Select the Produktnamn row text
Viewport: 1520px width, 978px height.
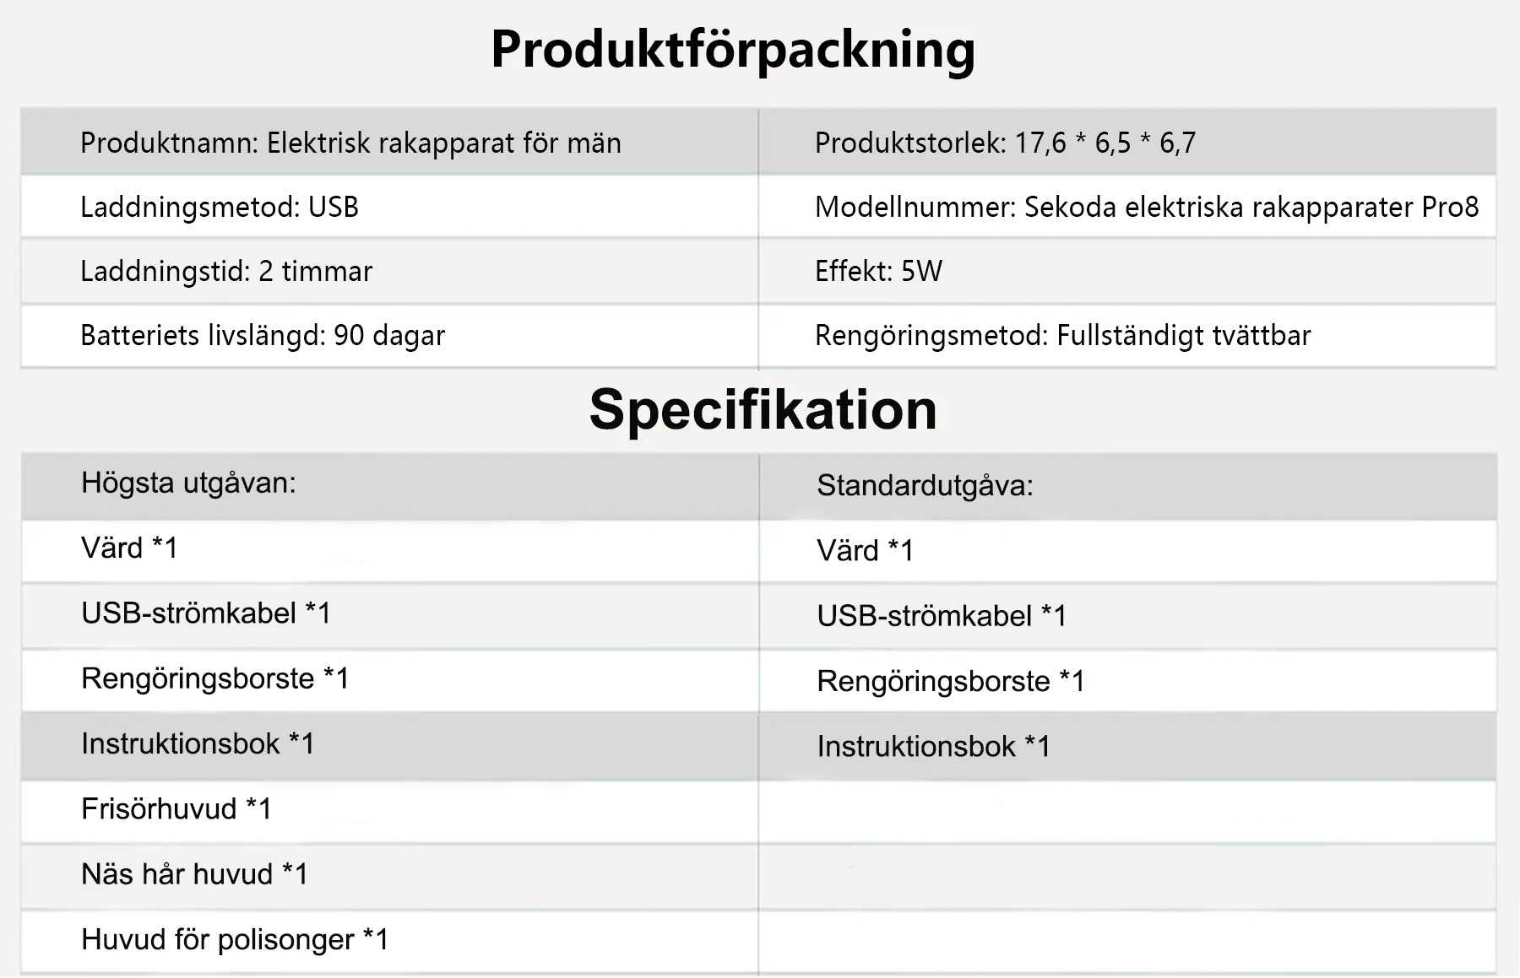(350, 143)
